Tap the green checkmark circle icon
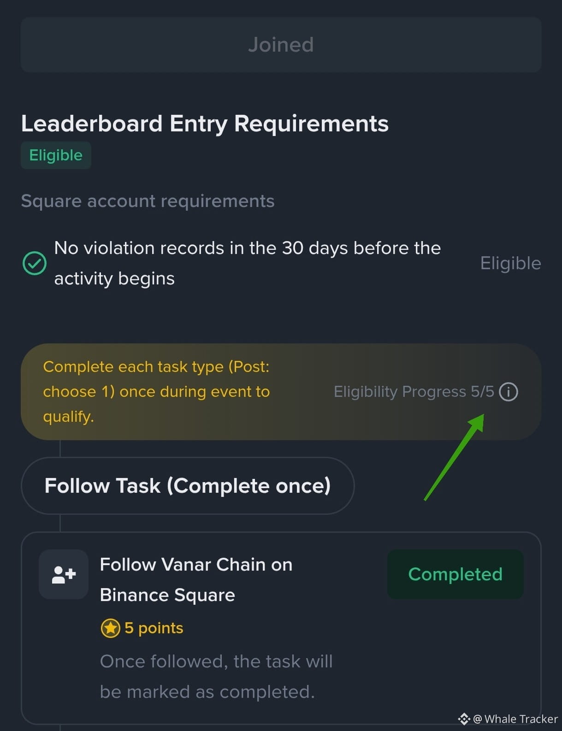The width and height of the screenshot is (562, 731). click(35, 263)
